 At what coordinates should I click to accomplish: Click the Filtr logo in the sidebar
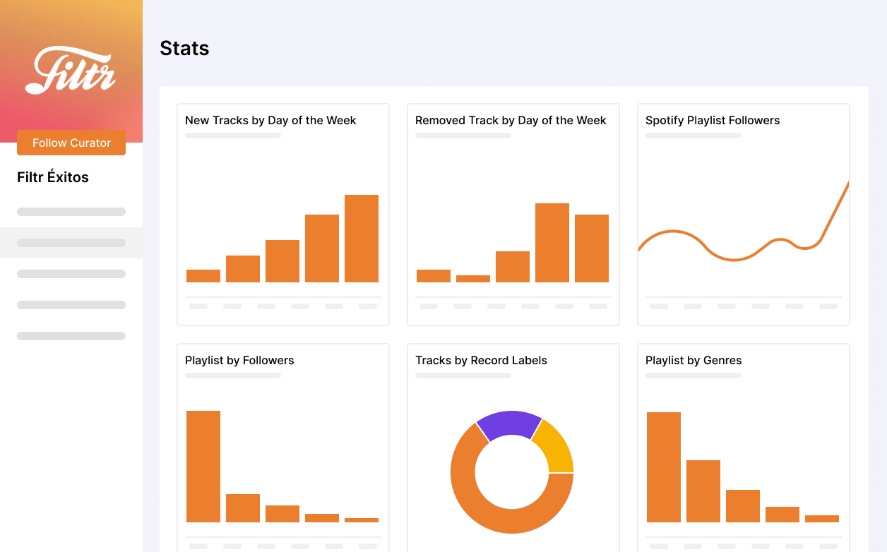pos(71,70)
